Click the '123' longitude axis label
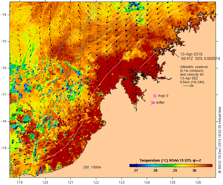The width and height of the screenshot is (223, 185). pyautogui.click(x=122, y=182)
